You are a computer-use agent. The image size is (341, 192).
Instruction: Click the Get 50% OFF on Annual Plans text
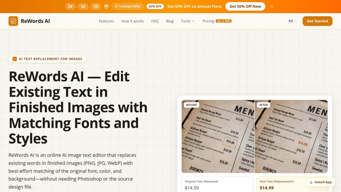(194, 6)
